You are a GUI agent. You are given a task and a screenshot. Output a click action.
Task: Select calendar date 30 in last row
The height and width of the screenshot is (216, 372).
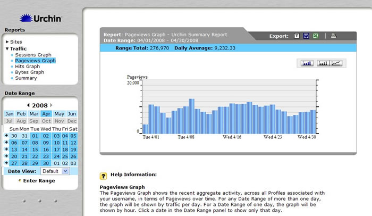46,163
